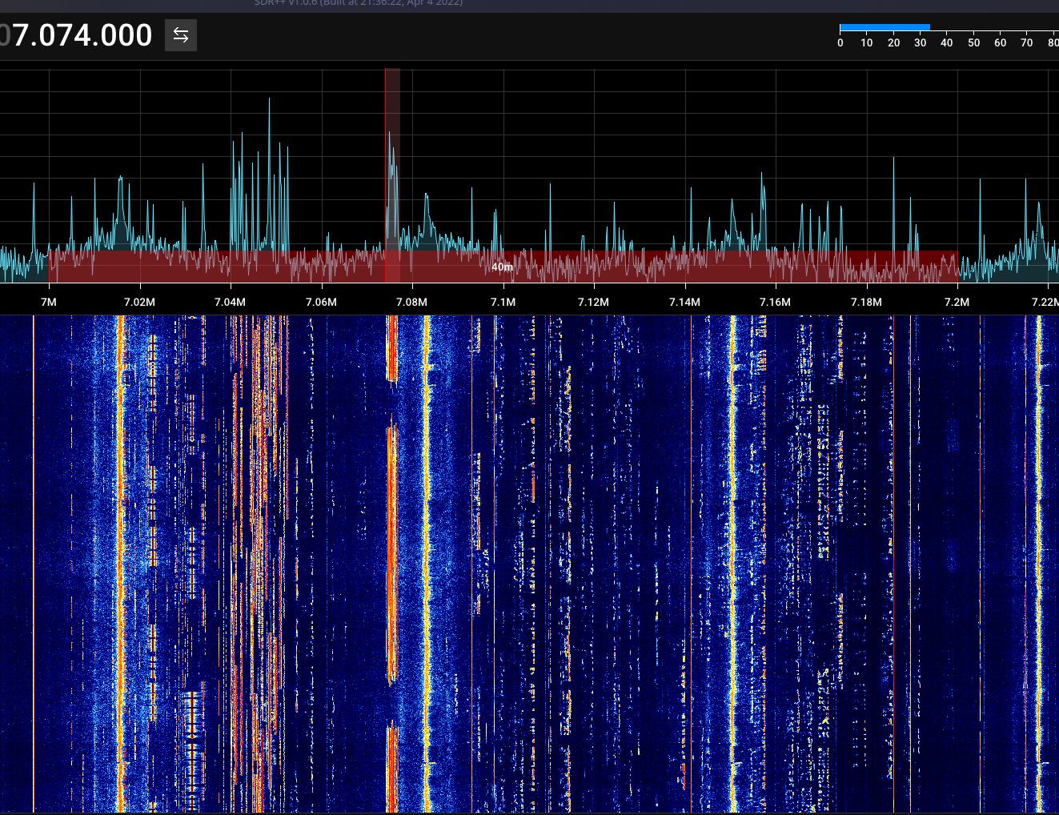Click the frequency swap arrows icon
The image size is (1059, 815).
pyautogui.click(x=180, y=34)
